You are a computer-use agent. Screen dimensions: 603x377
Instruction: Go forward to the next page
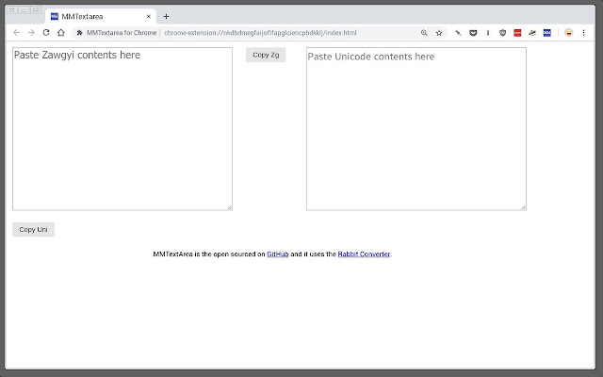31,33
